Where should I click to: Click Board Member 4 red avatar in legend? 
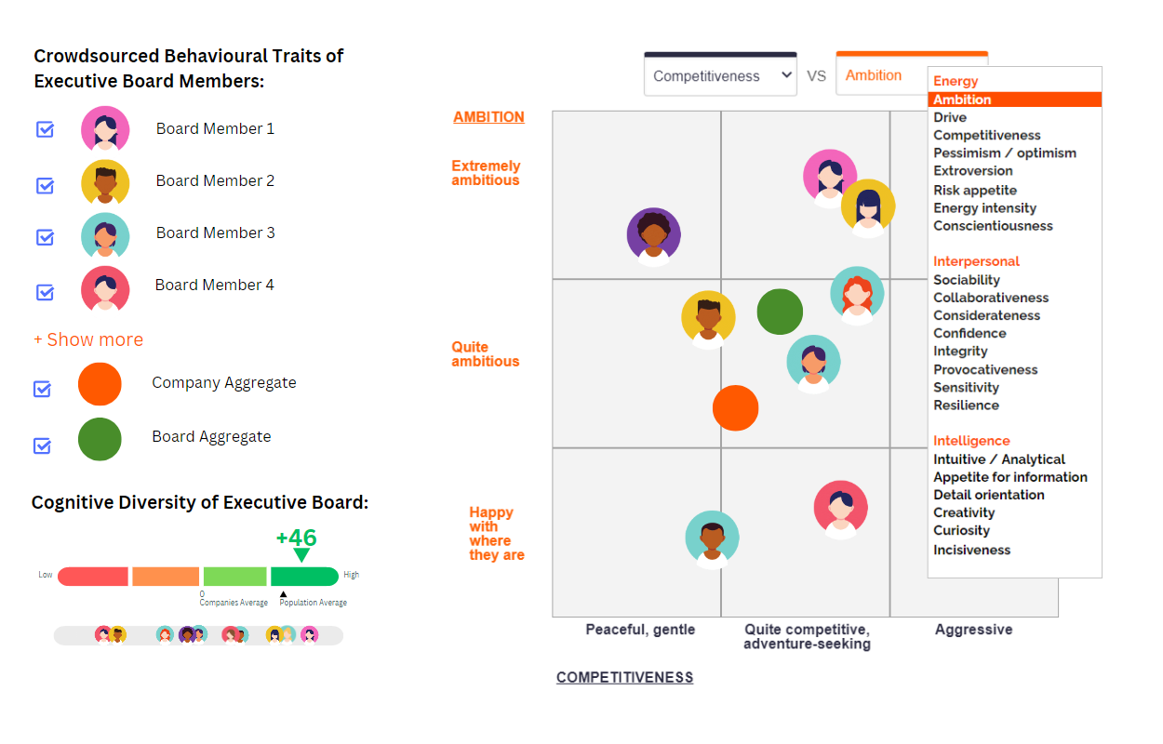click(105, 288)
